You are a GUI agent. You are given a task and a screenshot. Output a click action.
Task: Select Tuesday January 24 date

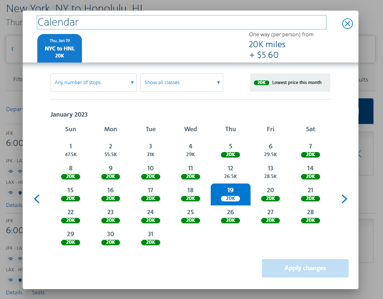tap(150, 216)
